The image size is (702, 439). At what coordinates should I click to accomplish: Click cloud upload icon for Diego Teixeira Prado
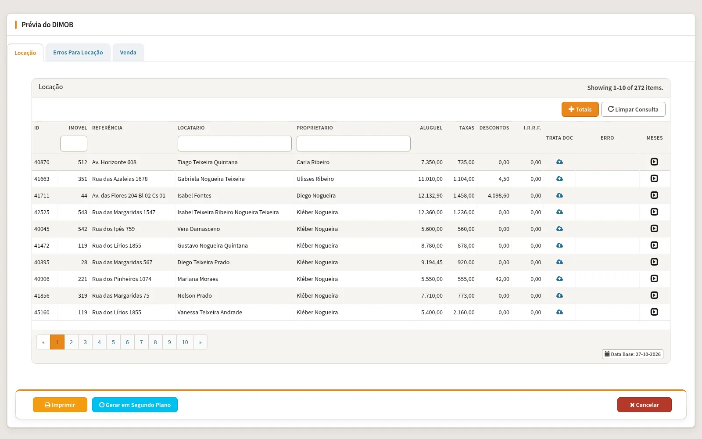coord(559,262)
